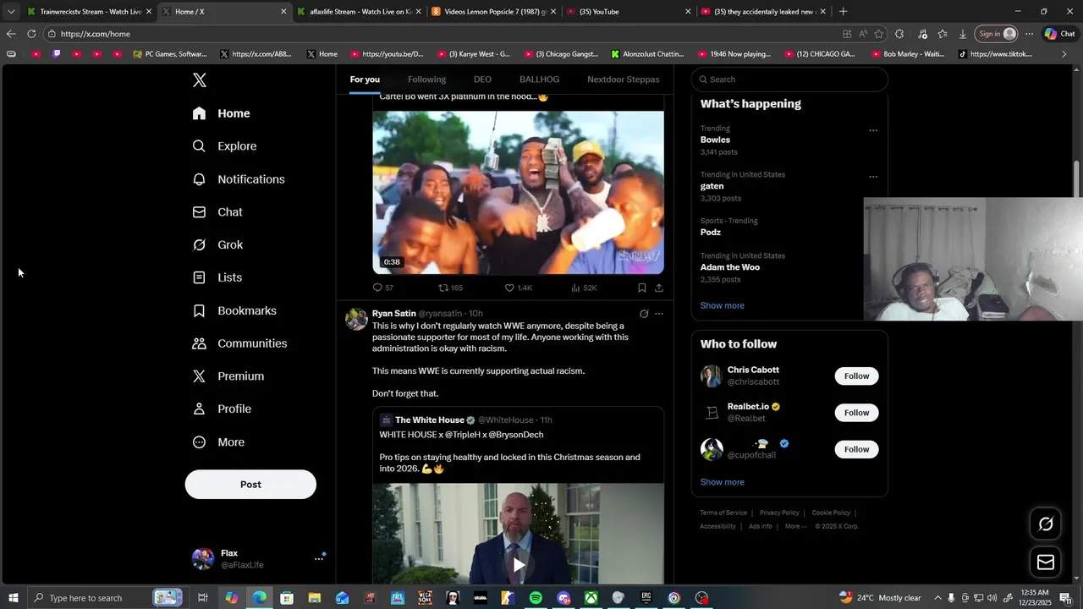Open the floating messages button
Image resolution: width=1083 pixels, height=609 pixels.
pos(1046,562)
